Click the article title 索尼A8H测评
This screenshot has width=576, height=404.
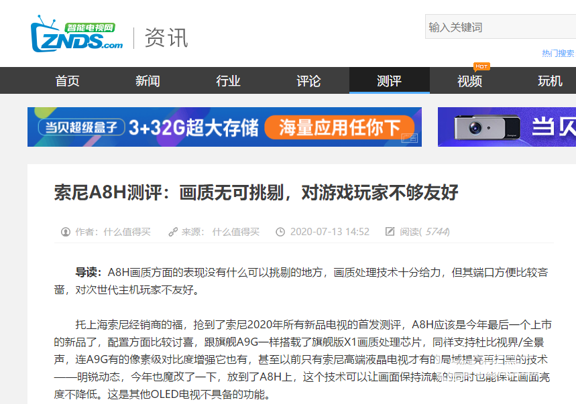coord(256,192)
